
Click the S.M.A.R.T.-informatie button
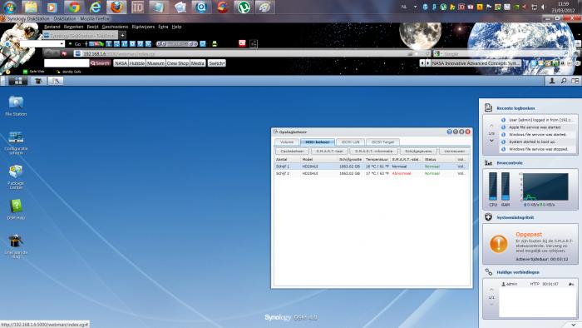coord(373,152)
